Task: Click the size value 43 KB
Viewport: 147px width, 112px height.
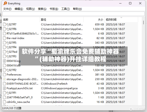Action: [x=100, y=84]
